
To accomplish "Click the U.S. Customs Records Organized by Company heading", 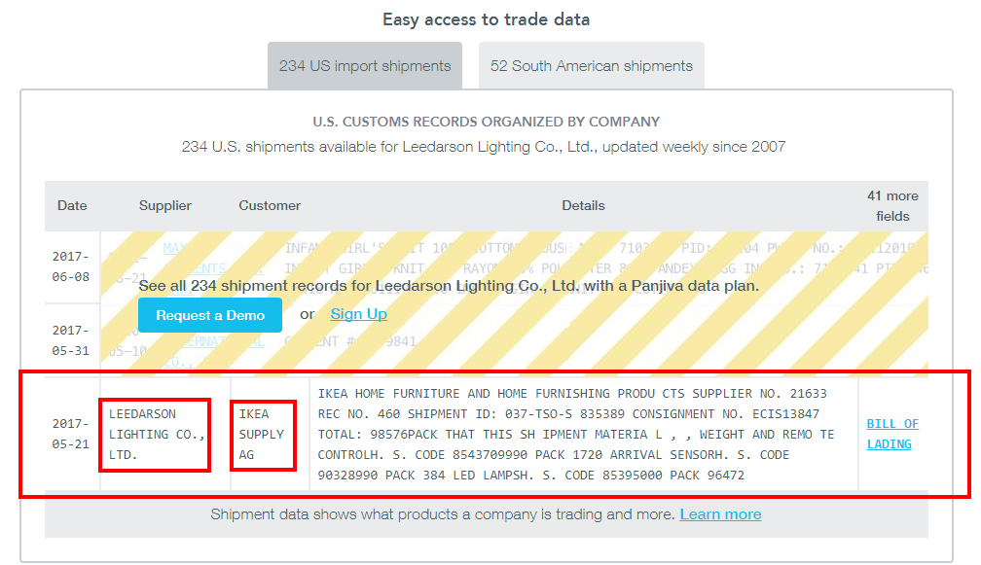I will pyautogui.click(x=486, y=122).
